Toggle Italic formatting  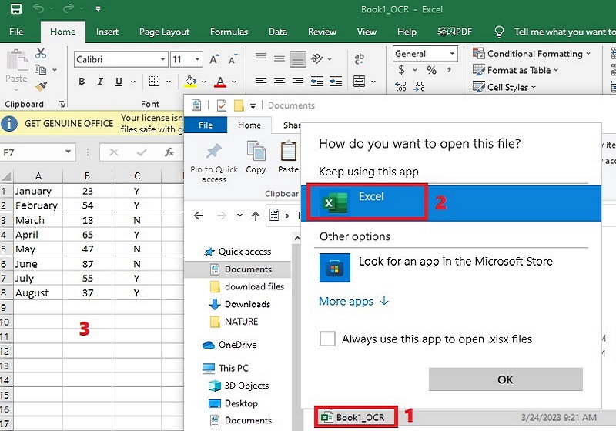tap(100, 82)
